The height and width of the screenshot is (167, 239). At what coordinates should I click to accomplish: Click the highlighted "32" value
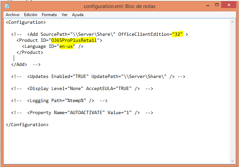click(177, 34)
